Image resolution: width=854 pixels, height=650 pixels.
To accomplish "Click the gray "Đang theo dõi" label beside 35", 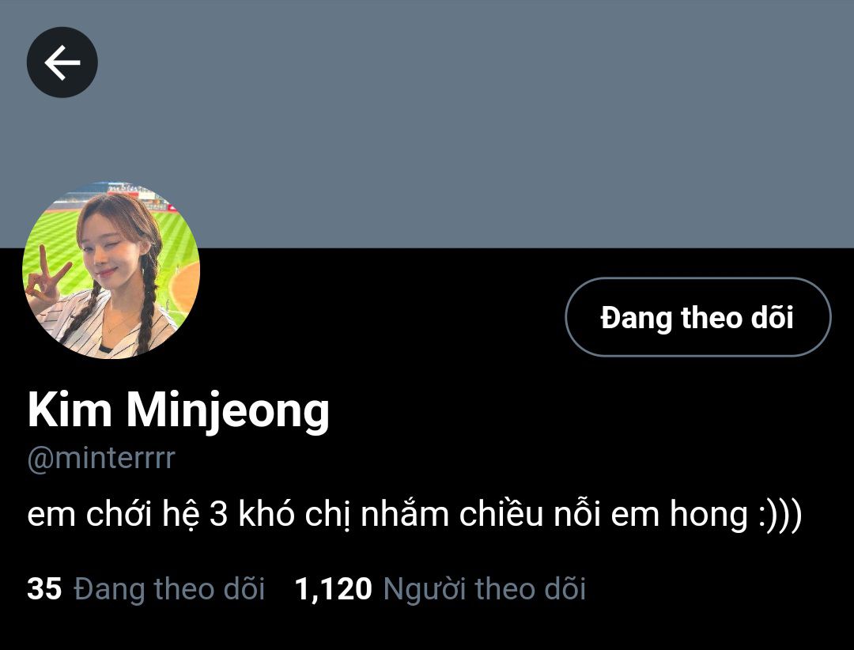I will [x=169, y=589].
